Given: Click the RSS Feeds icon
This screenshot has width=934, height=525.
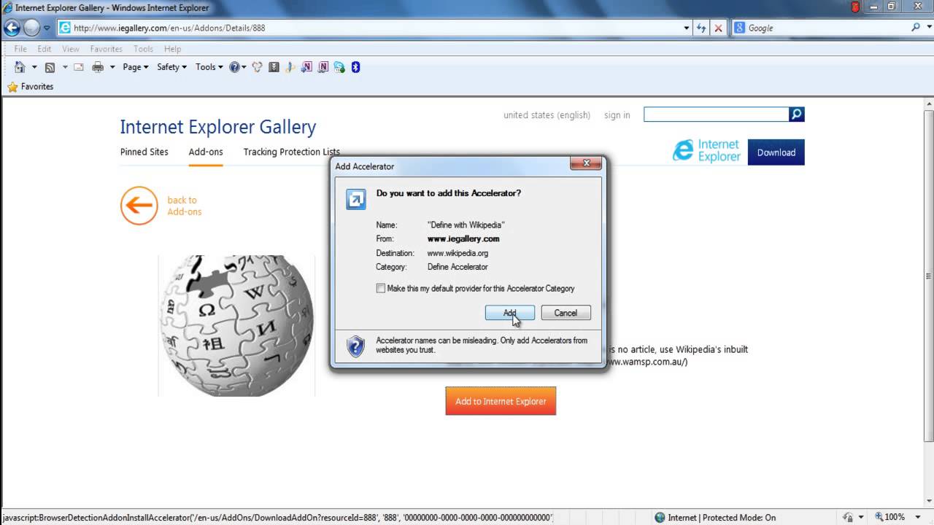Looking at the screenshot, I should point(50,67).
